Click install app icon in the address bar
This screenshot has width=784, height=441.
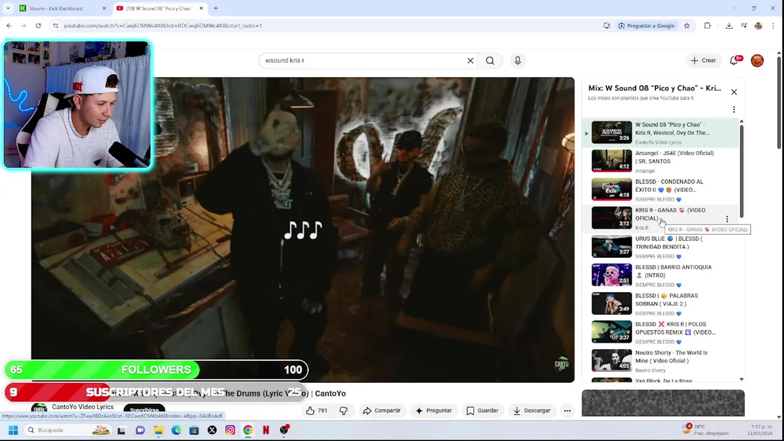point(606,26)
